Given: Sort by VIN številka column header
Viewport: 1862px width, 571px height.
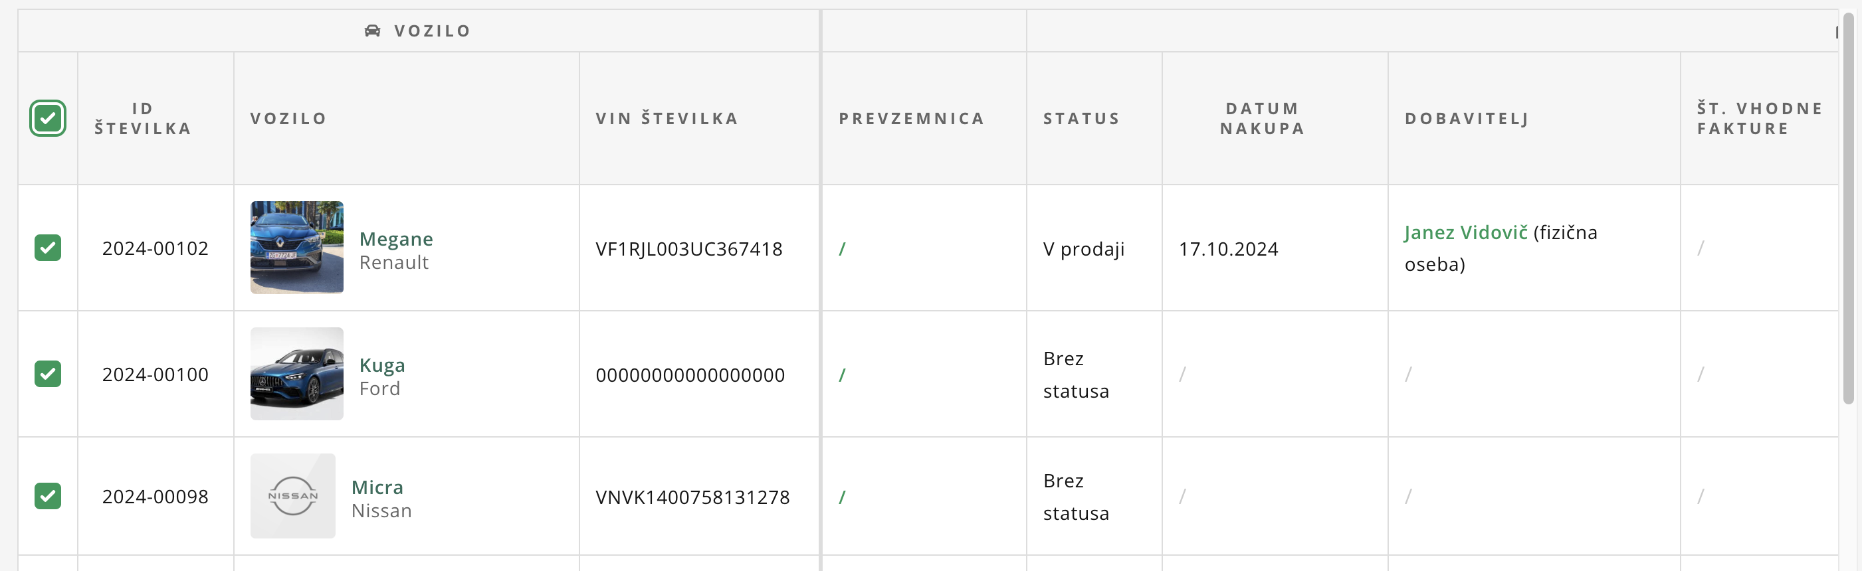Looking at the screenshot, I should (x=667, y=118).
